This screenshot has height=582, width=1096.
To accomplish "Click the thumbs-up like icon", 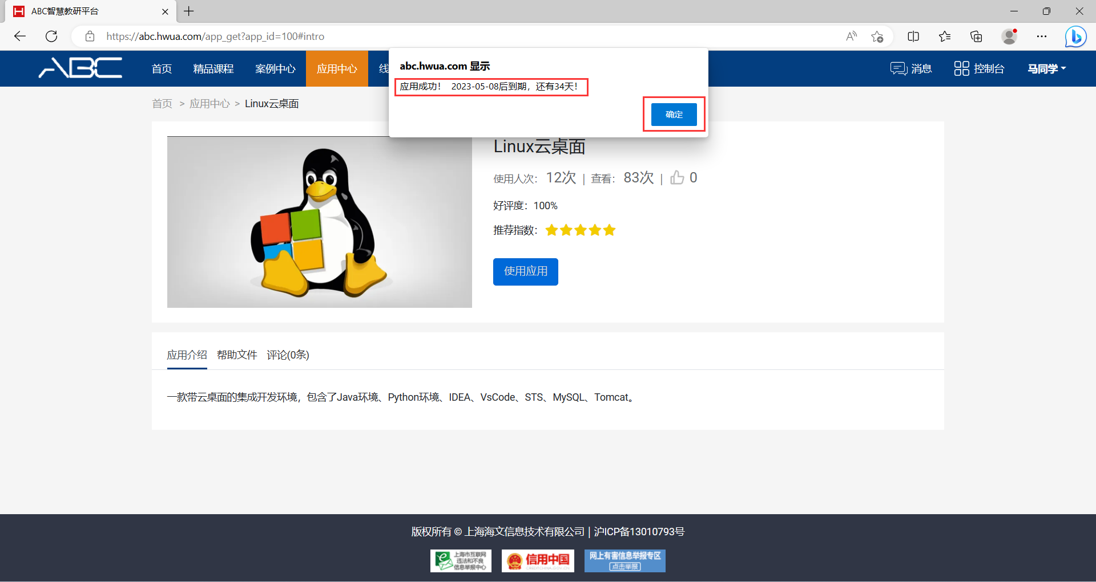I will point(677,178).
